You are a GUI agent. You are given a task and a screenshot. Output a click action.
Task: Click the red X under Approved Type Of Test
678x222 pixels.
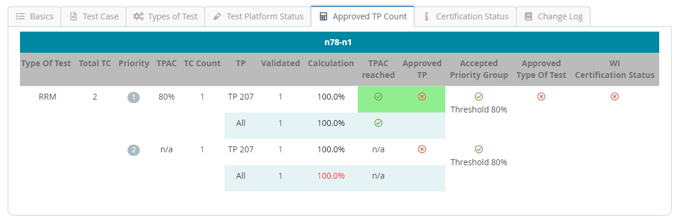coord(541,97)
